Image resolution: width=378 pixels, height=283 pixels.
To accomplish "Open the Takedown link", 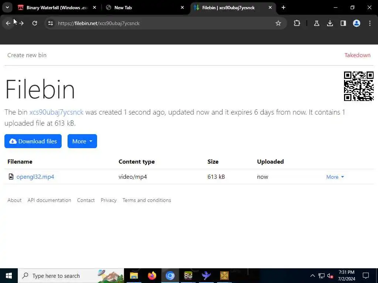I will pyautogui.click(x=357, y=55).
